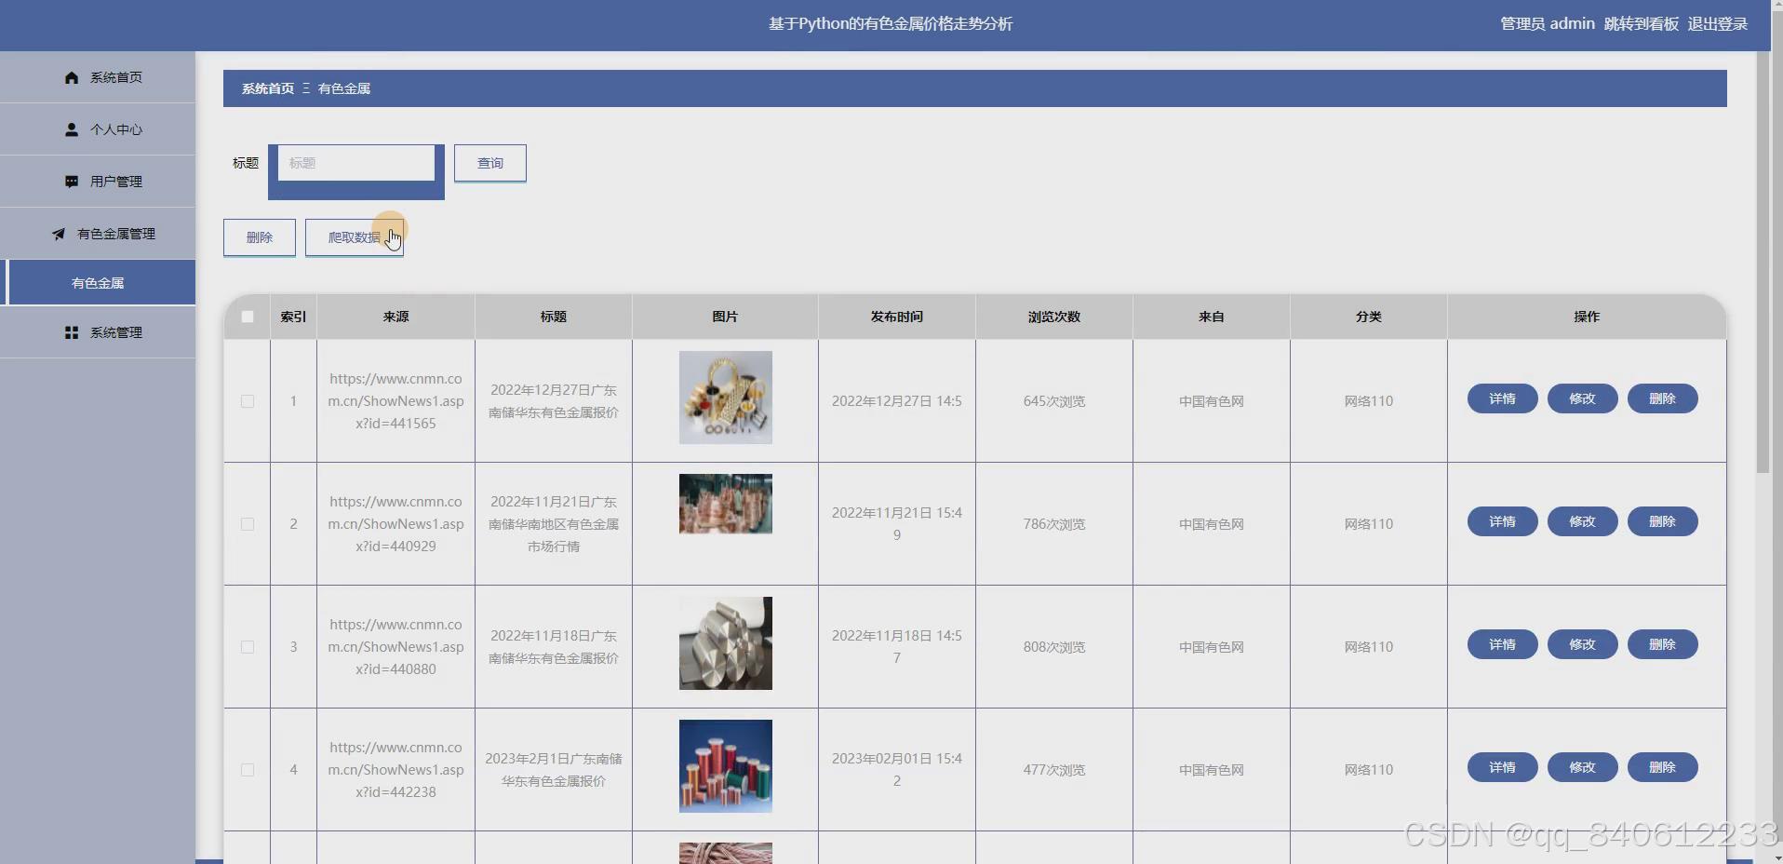Click 删除 for row 3 (id=440880)
The image size is (1783, 864).
click(x=1662, y=644)
